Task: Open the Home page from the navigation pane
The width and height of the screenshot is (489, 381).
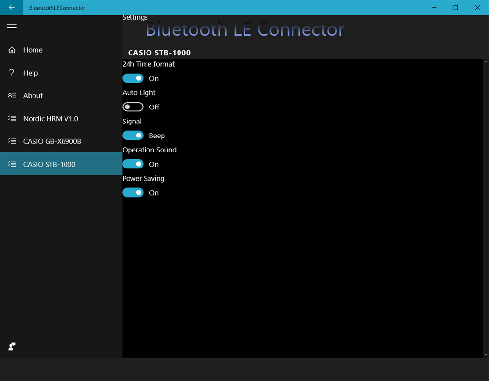Action: coord(33,50)
